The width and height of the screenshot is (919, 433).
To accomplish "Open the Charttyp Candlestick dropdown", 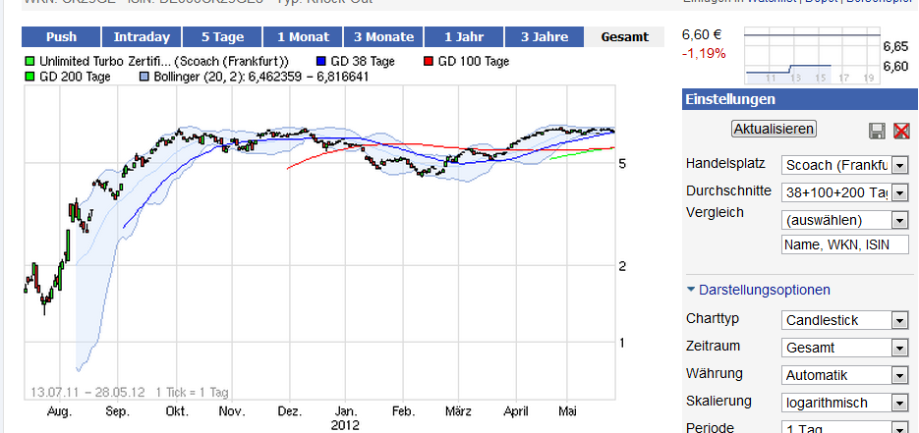I will tap(844, 321).
